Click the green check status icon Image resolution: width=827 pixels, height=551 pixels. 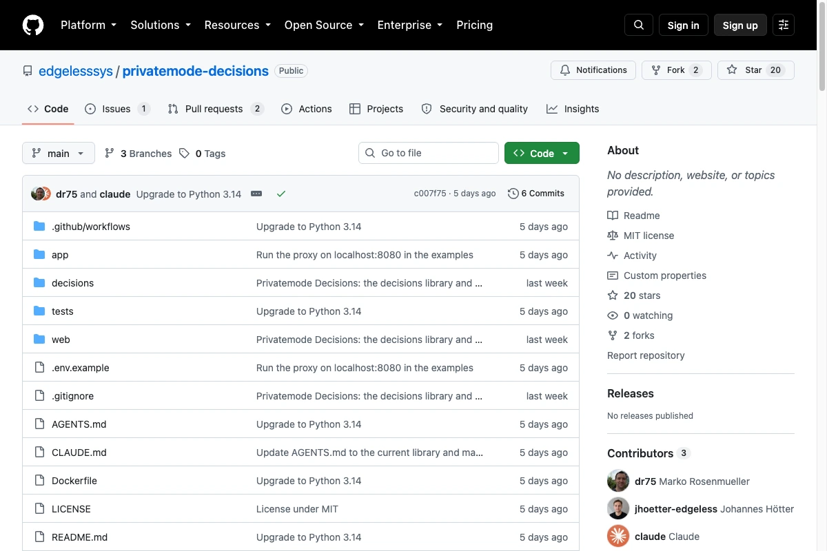tap(281, 194)
